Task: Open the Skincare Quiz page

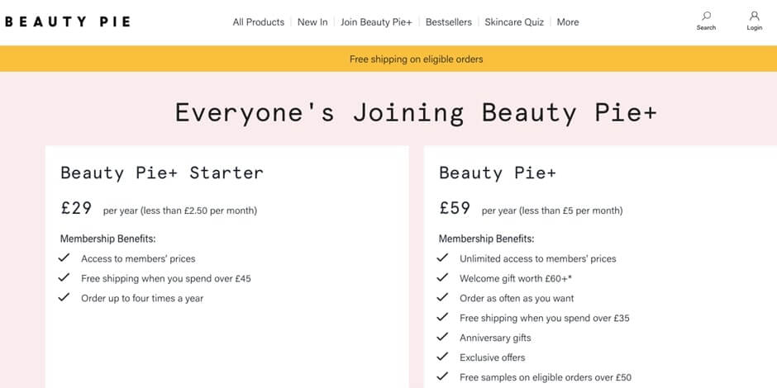Action: point(514,22)
